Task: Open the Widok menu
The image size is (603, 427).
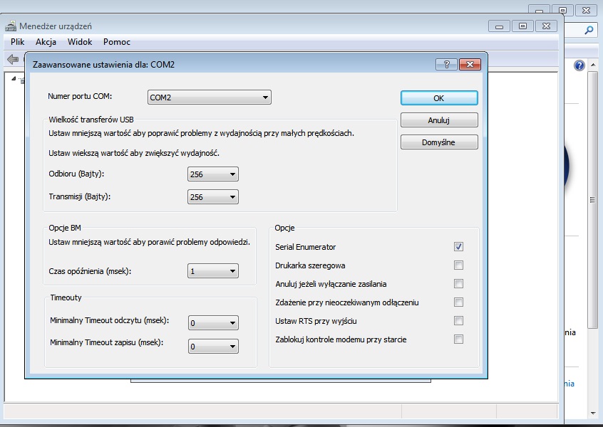Action: [x=80, y=42]
